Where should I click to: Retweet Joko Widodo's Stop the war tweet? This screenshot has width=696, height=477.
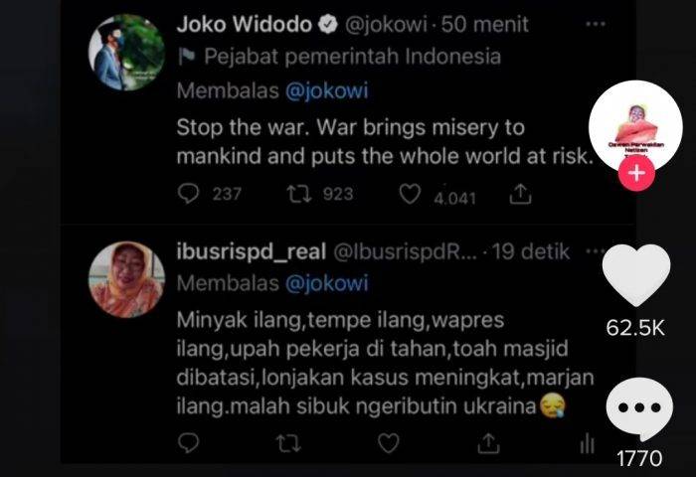(298, 194)
